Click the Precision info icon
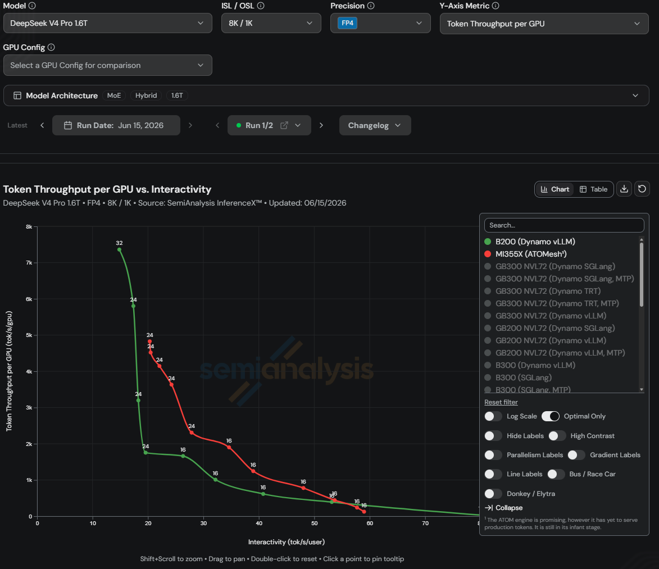Screen dimensions: 659x569 click(371, 6)
